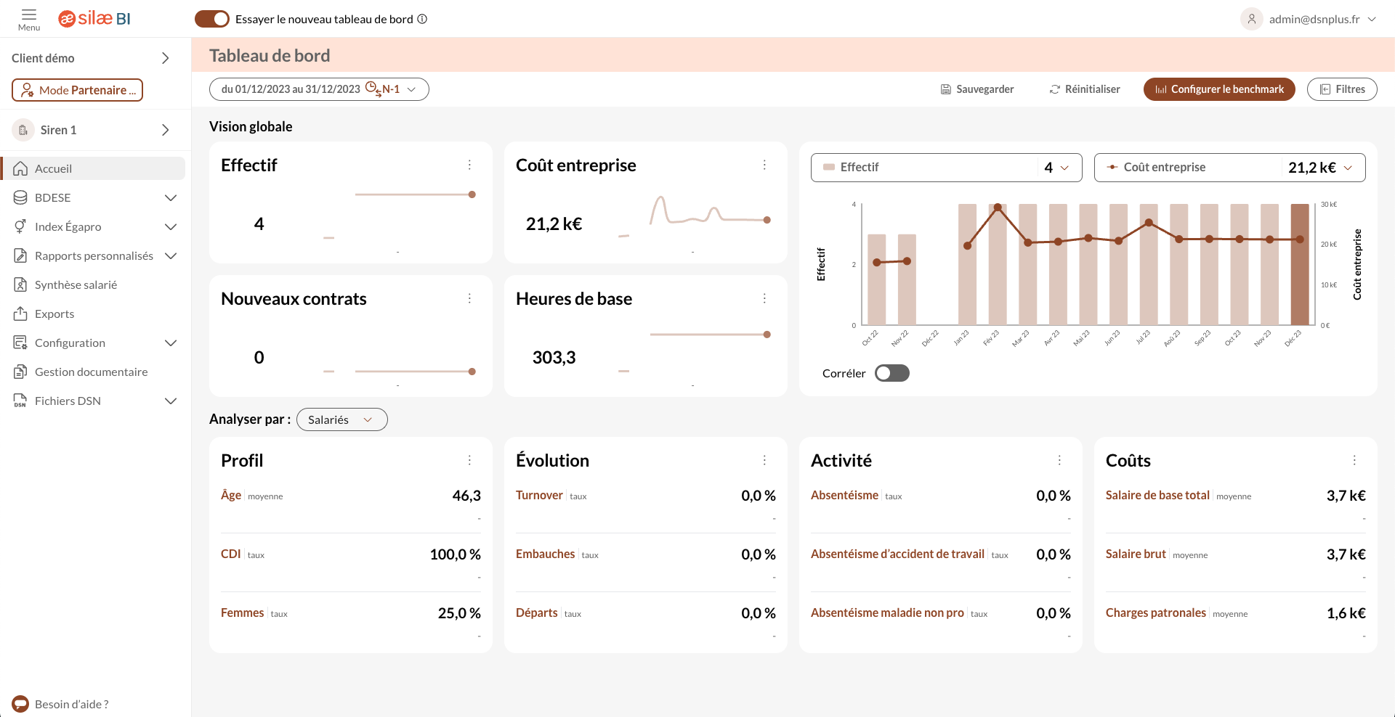Click the BDESE database icon
1395x717 pixels.
[20, 197]
